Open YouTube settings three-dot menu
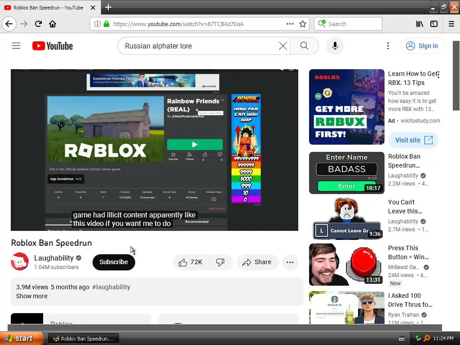 click(x=388, y=46)
